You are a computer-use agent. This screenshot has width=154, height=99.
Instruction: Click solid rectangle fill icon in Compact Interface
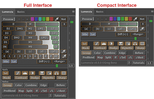pos(142,43)
